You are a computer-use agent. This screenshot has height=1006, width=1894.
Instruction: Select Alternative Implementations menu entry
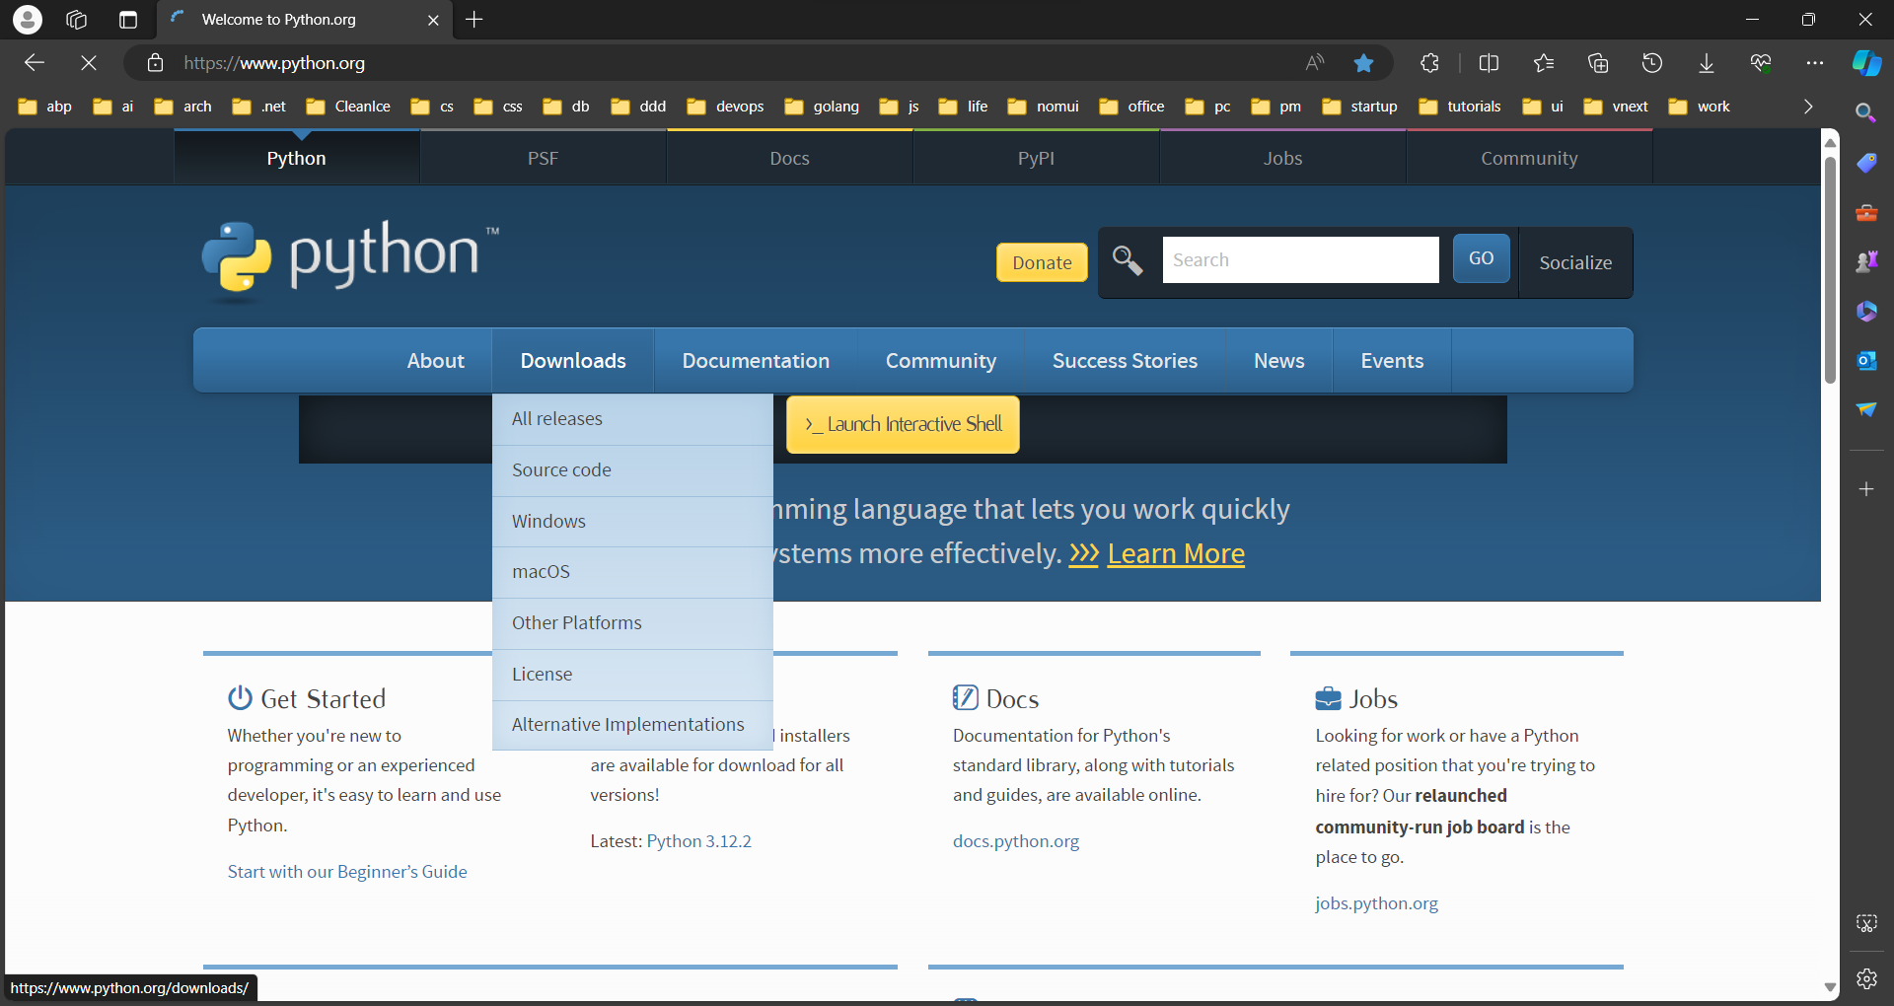632,725
